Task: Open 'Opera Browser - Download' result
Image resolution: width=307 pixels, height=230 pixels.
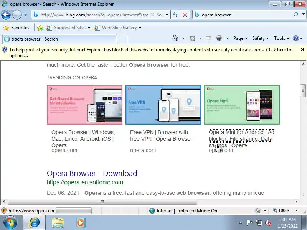Action: [x=92, y=173]
